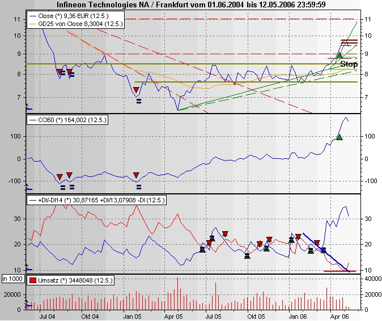Click the lowest green triangle in the DI panel near Okt 05
The width and height of the screenshot is (382, 321).
pyautogui.click(x=247, y=256)
